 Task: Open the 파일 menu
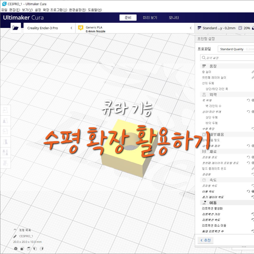click(x=4, y=10)
